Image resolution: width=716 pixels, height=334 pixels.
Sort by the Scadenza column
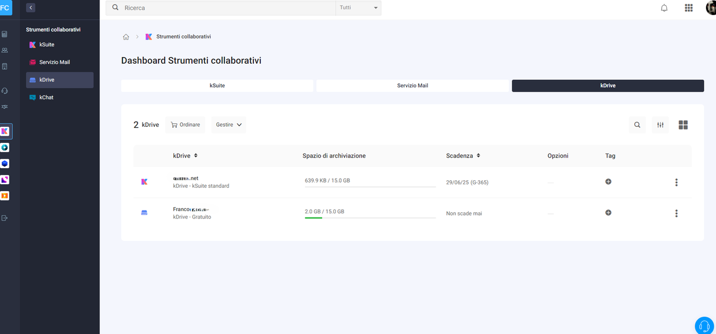tap(463, 156)
